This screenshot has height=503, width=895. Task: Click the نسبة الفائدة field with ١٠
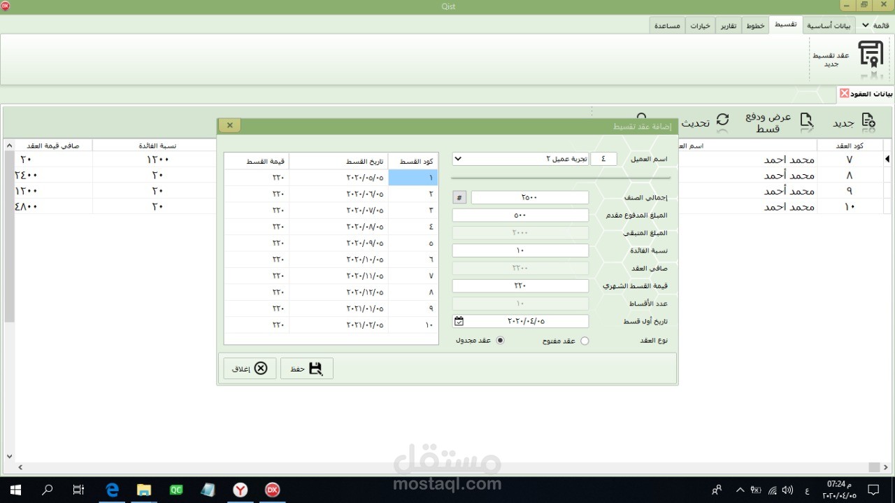coord(520,250)
